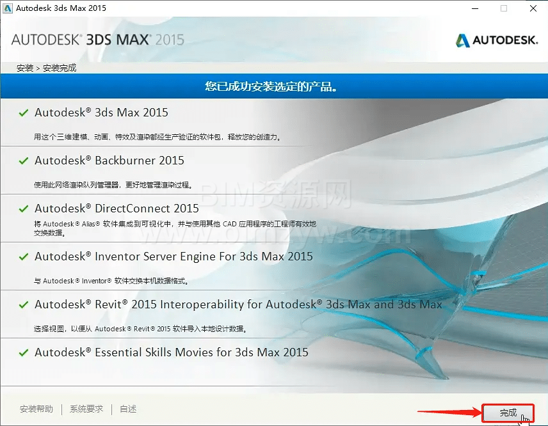Click the 安装完成 breadcrumb step
This screenshot has width=548, height=426.
[x=60, y=68]
